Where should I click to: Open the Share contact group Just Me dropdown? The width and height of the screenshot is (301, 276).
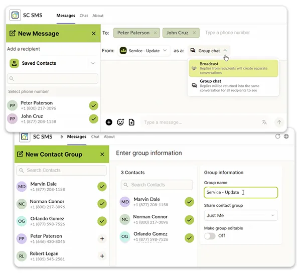click(241, 215)
